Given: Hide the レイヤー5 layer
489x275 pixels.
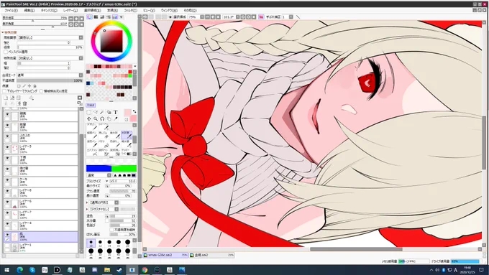Looking at the screenshot, I should pyautogui.click(x=7, y=147).
